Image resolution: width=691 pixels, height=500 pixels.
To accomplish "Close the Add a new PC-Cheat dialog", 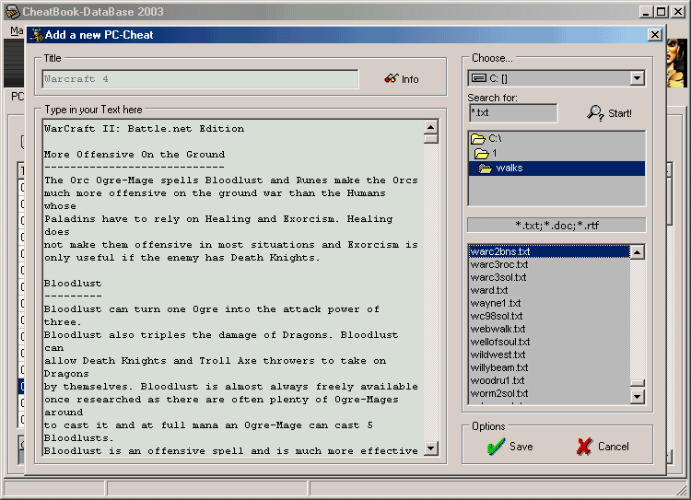I will pyautogui.click(x=654, y=34).
